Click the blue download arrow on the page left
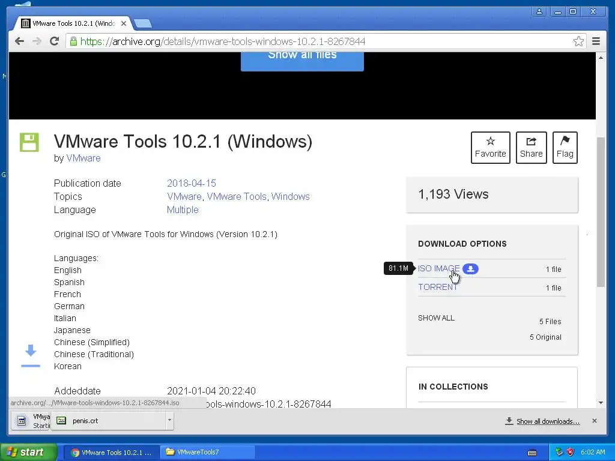This screenshot has height=461, width=615. coord(31,356)
